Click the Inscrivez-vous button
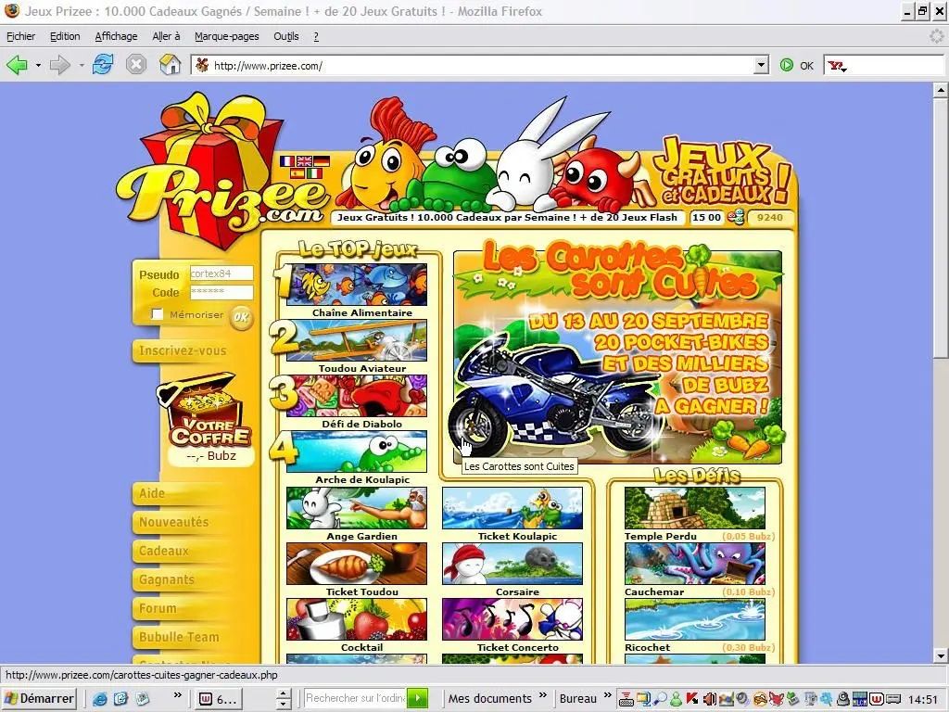The width and height of the screenshot is (949, 712). tap(183, 351)
